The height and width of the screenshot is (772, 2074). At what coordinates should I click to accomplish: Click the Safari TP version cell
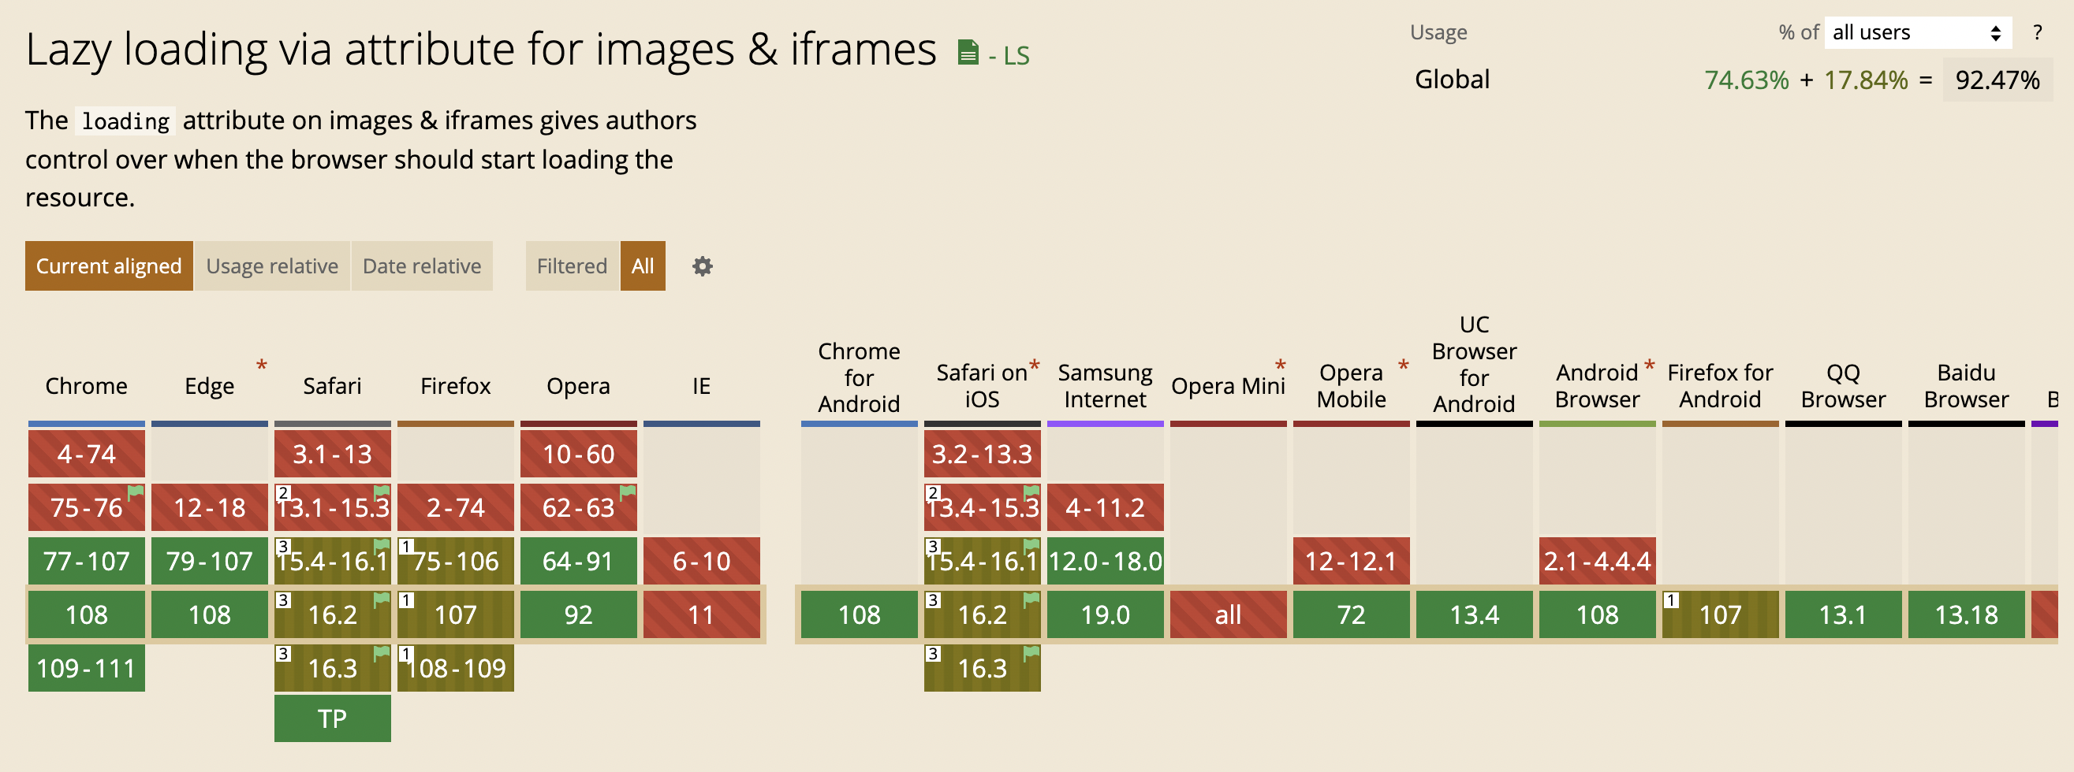pos(333,718)
